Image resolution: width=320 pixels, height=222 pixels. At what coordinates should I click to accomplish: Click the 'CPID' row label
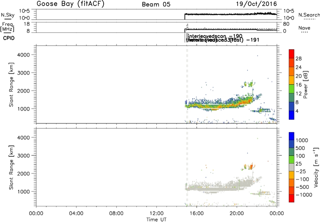pos(9,38)
